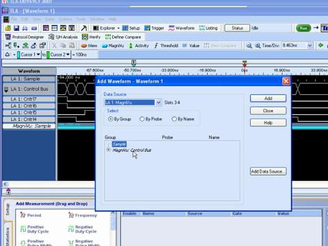
Task: Click the green arrow icon after Time/Div
Action: click(321, 45)
